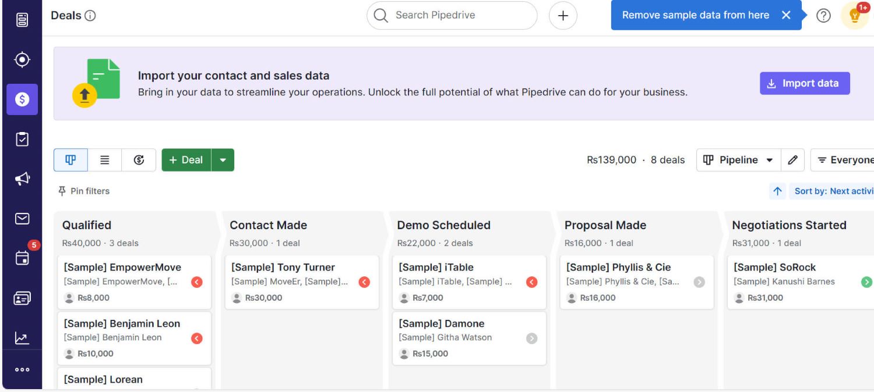Open the [Sample] Benjamin Leon deal
The height and width of the screenshot is (392, 874).
[134, 338]
